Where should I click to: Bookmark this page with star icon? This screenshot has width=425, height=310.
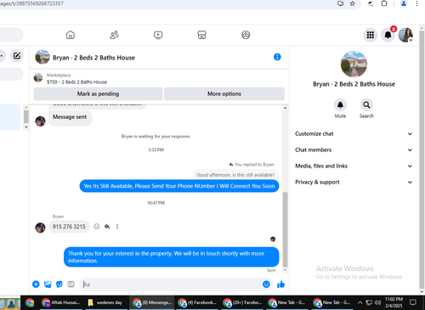coord(353,3)
